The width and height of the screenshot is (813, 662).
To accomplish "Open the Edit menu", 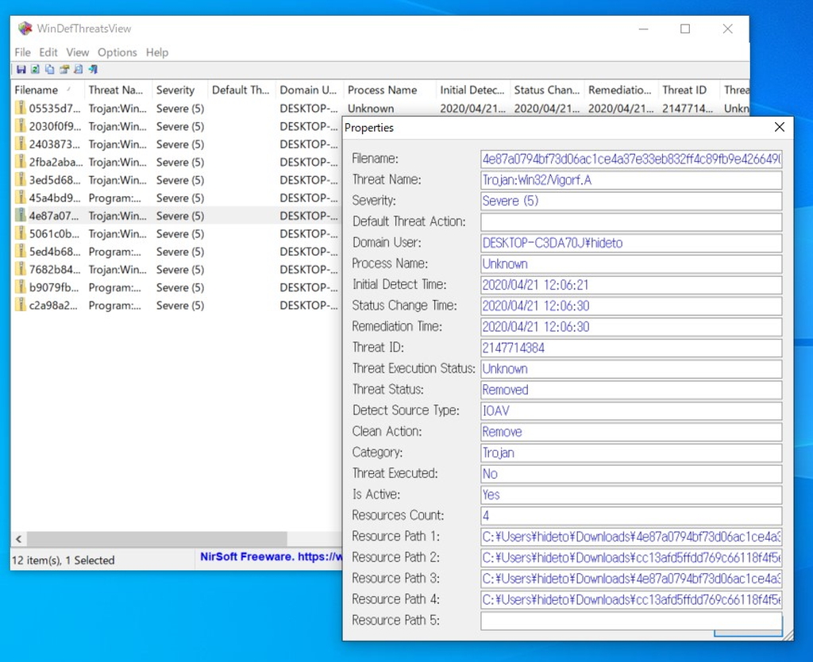I will point(48,52).
